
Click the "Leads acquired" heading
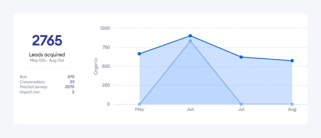tap(47, 55)
